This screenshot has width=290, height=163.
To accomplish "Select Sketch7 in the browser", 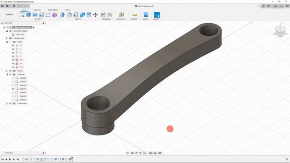I will (23, 100).
